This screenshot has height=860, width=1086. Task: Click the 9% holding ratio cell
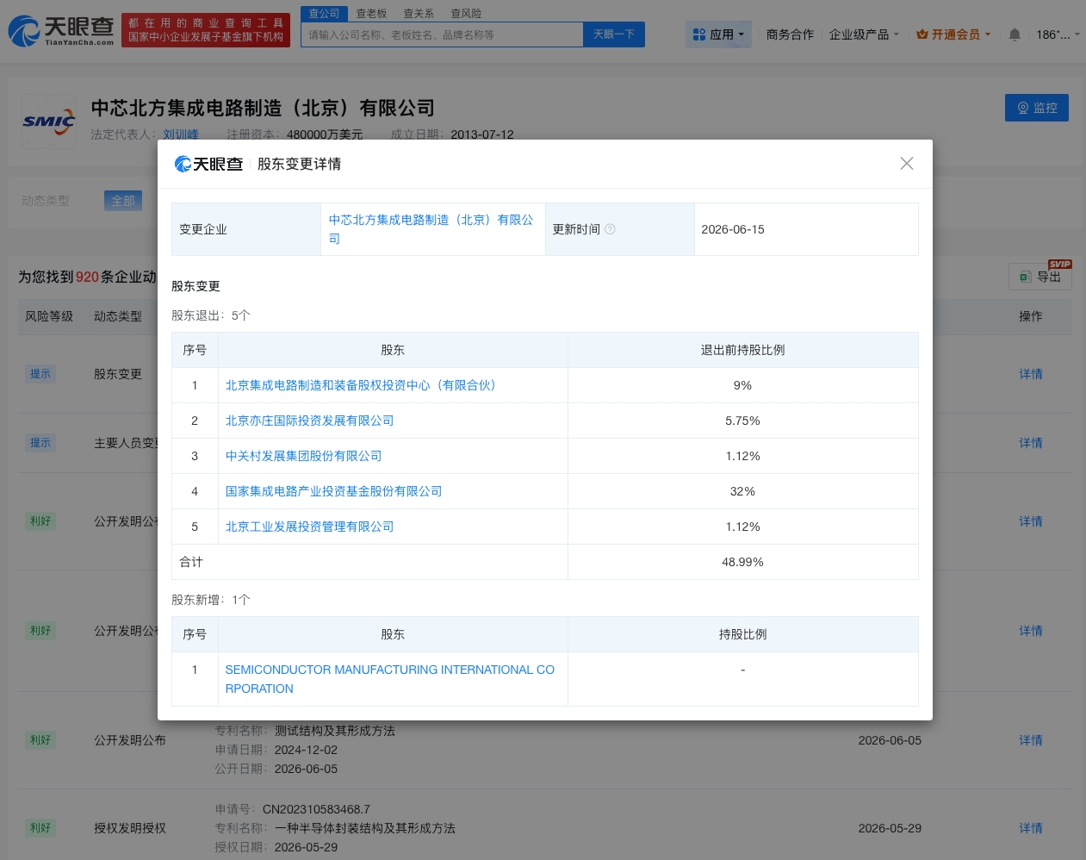pos(742,385)
